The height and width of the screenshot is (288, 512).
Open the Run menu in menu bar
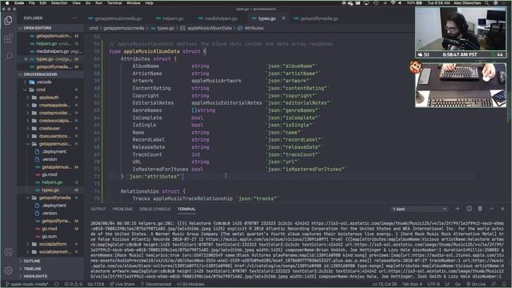click(x=98, y=3)
